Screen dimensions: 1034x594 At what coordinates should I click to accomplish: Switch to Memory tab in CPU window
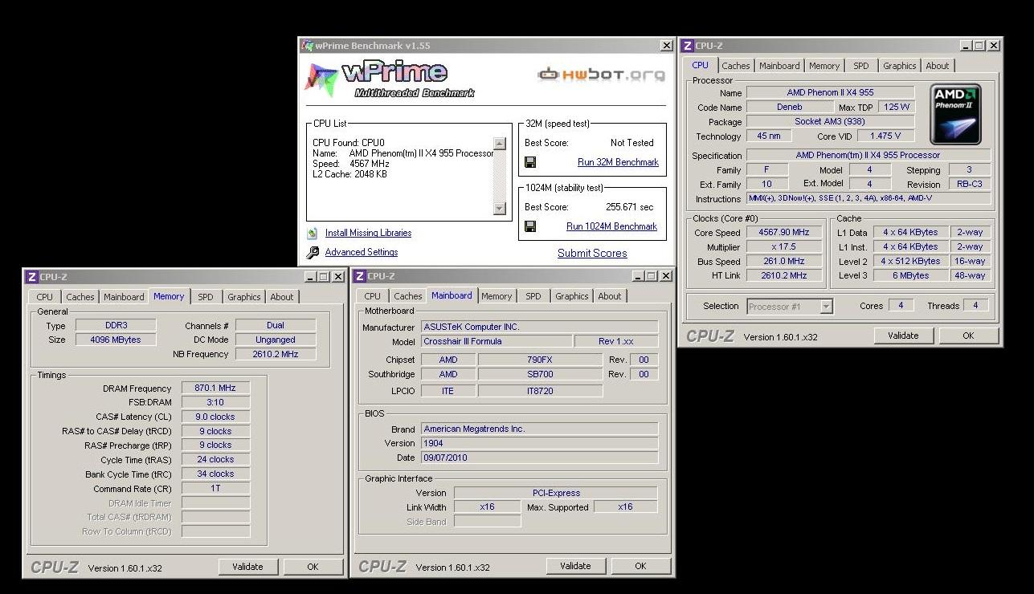(x=824, y=66)
